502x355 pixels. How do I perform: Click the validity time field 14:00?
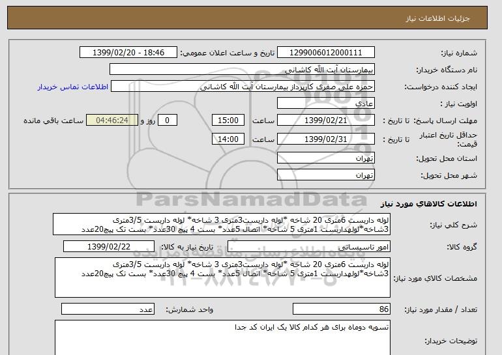point(228,139)
